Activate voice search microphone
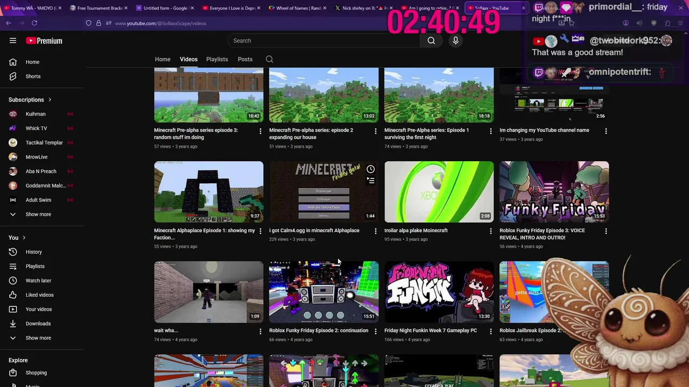Viewport: 689px width, 387px height. [455, 40]
